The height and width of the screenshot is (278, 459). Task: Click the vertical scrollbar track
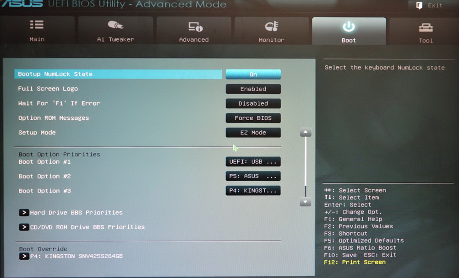coord(306,167)
